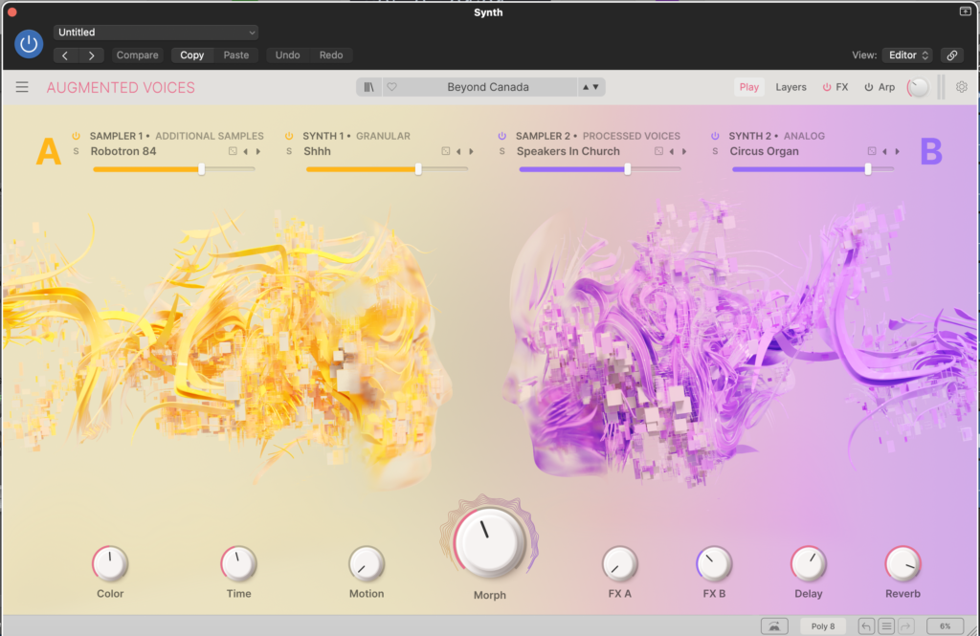Open the Poly 8 polyphony selector

(822, 626)
